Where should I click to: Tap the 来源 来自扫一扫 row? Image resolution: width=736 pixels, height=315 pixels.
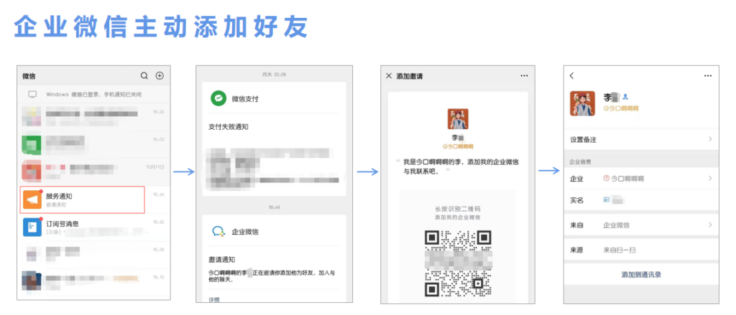641,250
